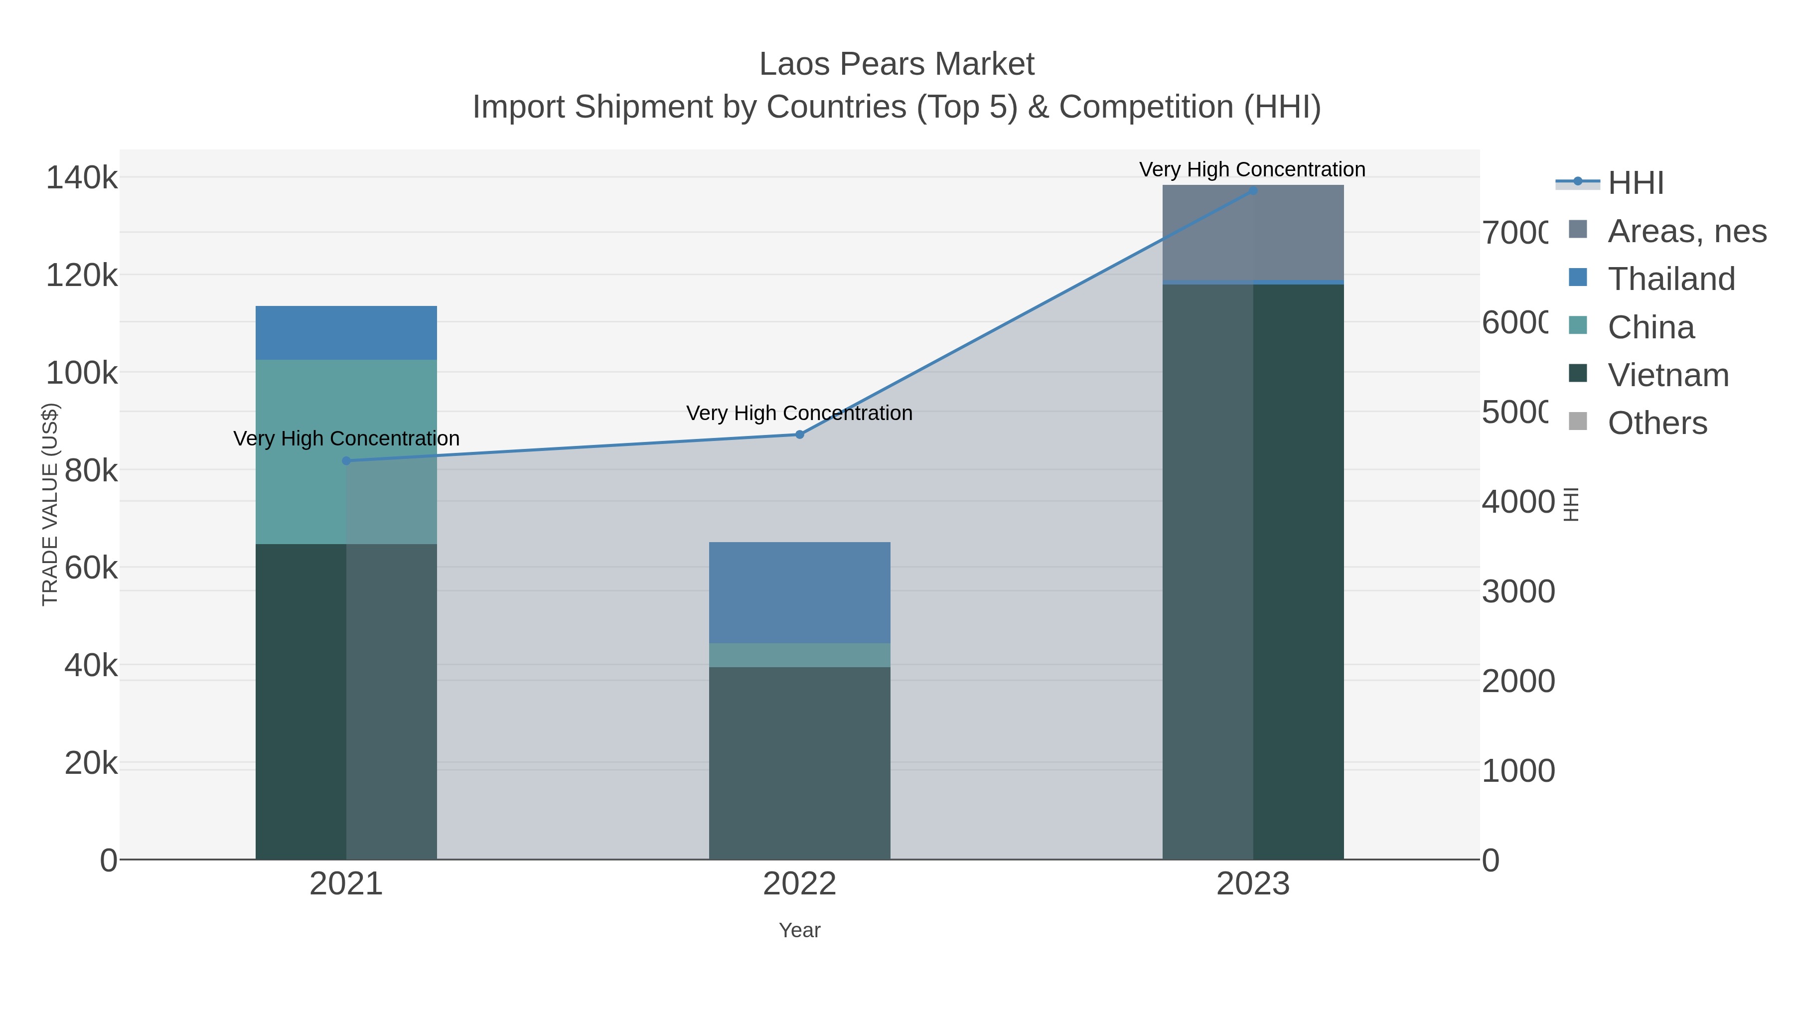This screenshot has width=1794, height=1009.
Task: Click the 80k y-axis tick label
Action: 91,471
